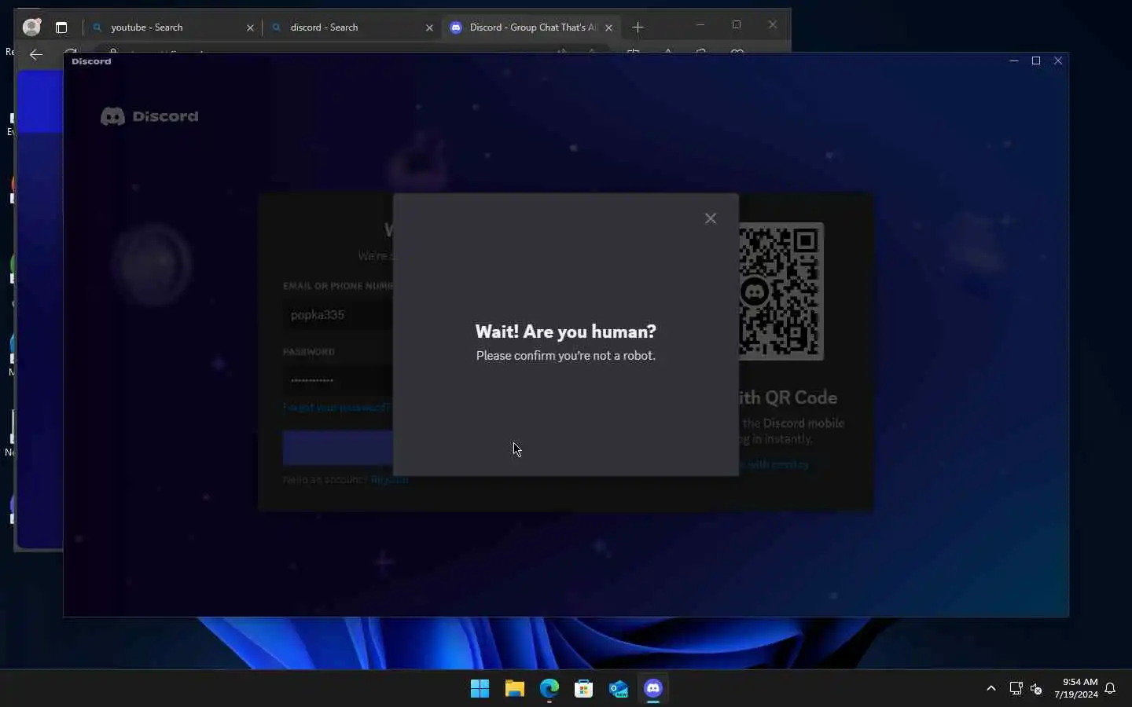Click the Register link below the login button
1132x707 pixels.
pos(389,479)
